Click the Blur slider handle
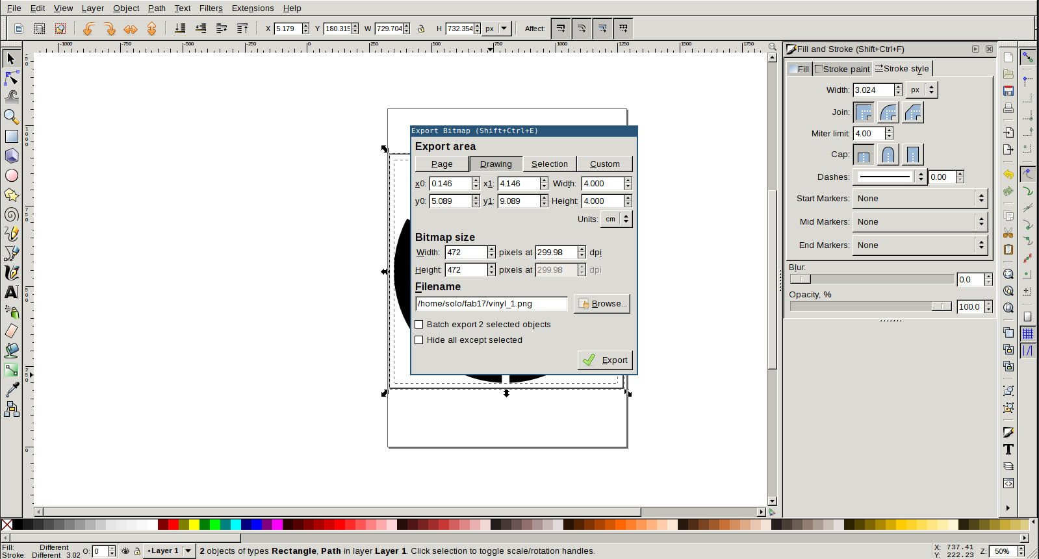The image size is (1039, 559). pyautogui.click(x=801, y=279)
